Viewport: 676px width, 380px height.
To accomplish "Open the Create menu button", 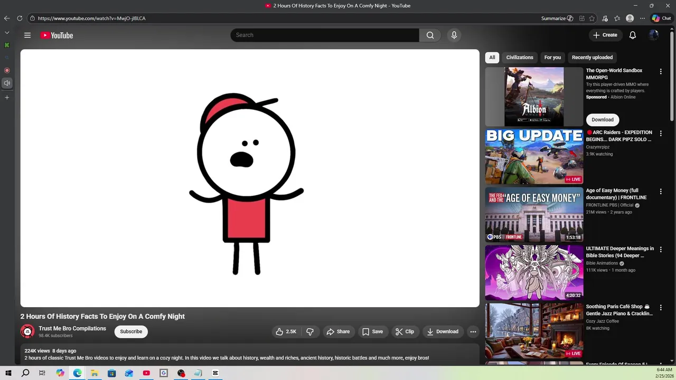I will (x=605, y=35).
